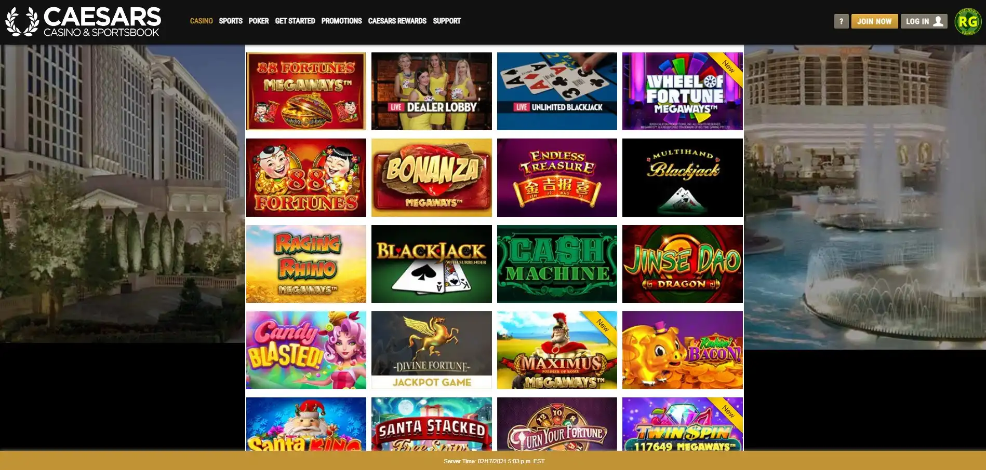Select the Candy Blasted game thumbnail
The width and height of the screenshot is (986, 470).
coord(306,350)
